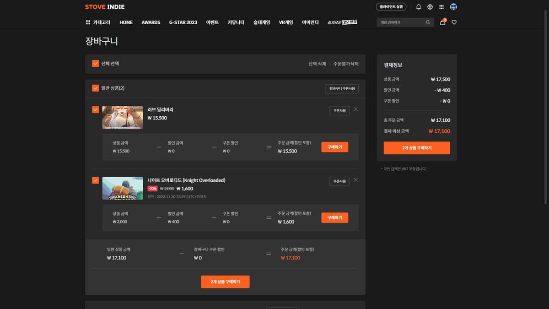Open the language globe icon
549x309 pixels.
coord(430,7)
